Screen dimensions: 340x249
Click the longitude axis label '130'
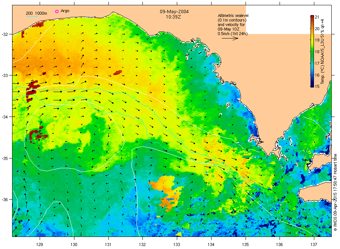pos(74,244)
